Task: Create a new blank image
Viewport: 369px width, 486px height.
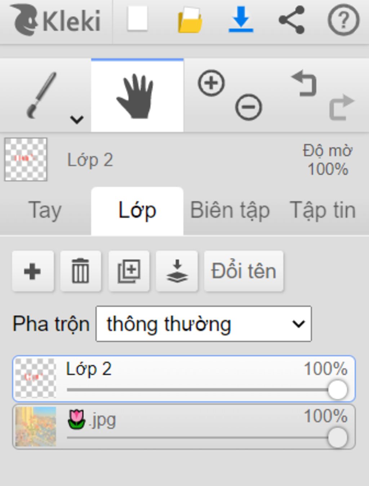Action: 138,19
